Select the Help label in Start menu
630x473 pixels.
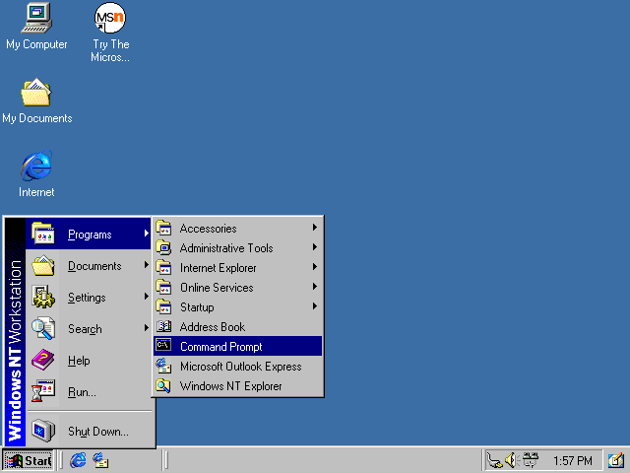point(79,361)
